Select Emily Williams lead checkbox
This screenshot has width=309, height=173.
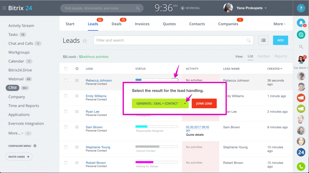(x=65, y=96)
